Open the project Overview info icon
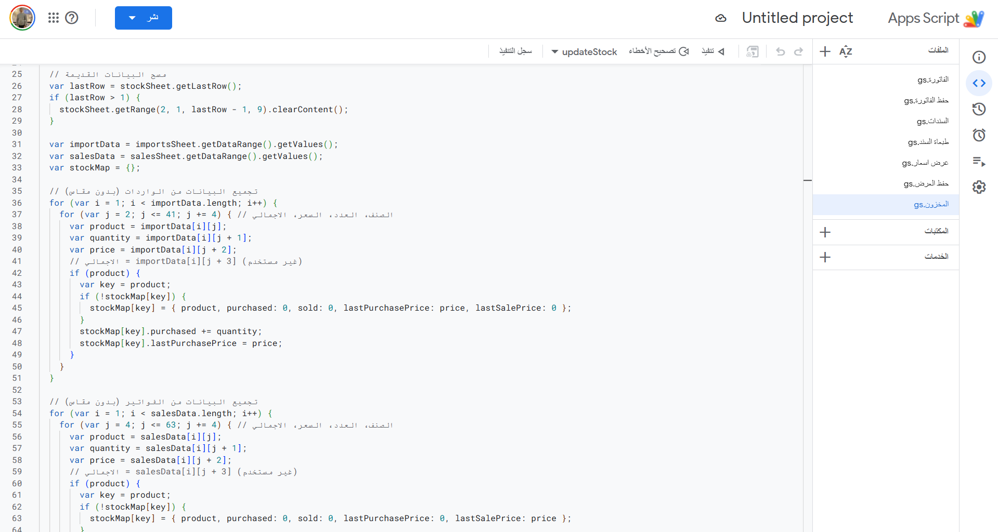 (x=979, y=57)
